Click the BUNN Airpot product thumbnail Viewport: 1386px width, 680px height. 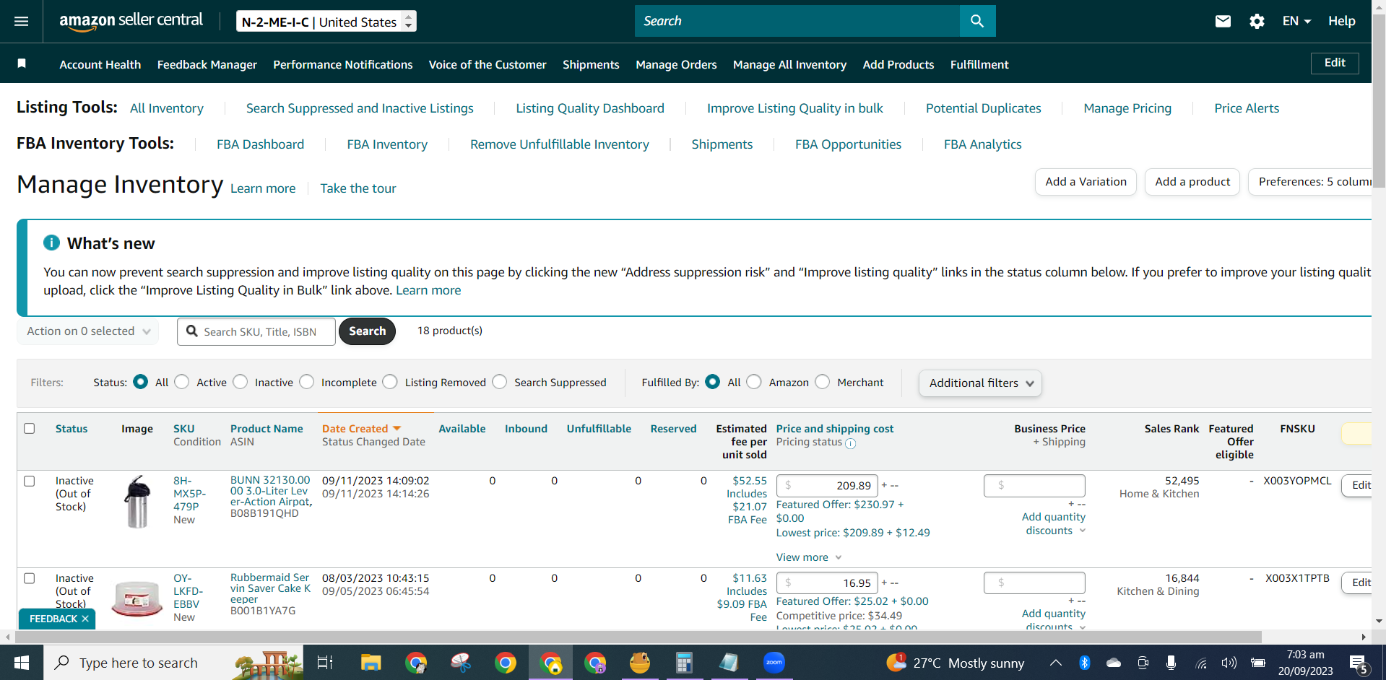click(x=137, y=502)
